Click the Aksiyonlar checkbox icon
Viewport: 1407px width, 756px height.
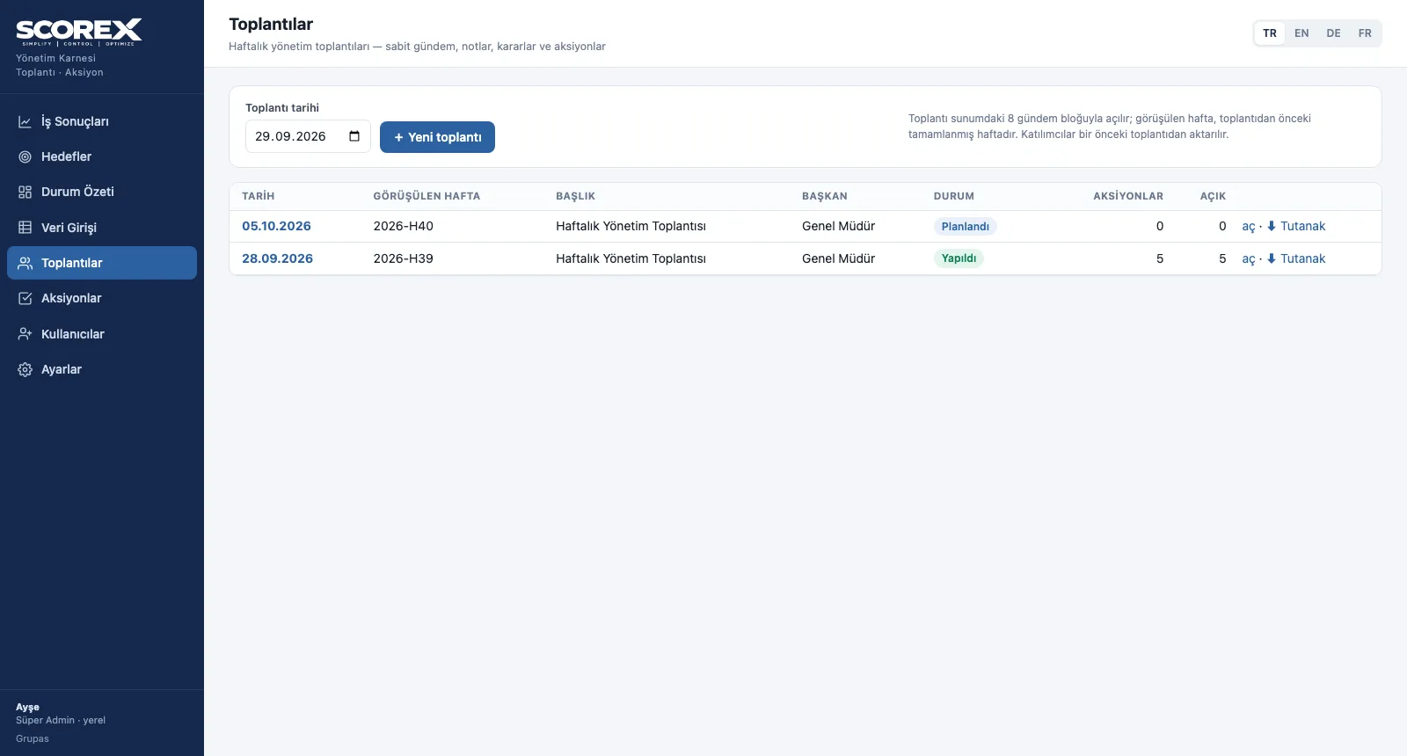tap(26, 298)
